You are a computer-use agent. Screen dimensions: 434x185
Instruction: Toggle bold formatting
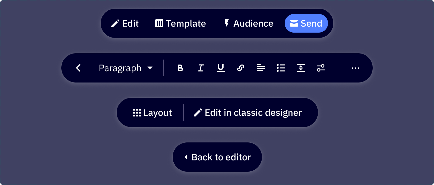(180, 68)
